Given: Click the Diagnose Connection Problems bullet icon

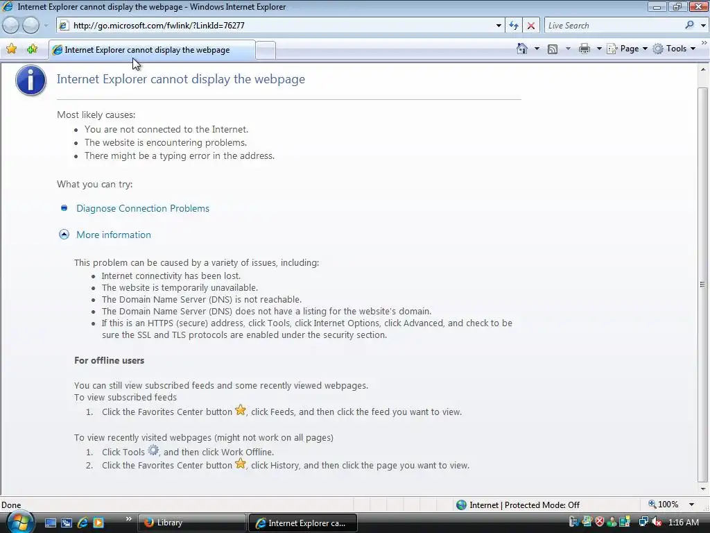Looking at the screenshot, I should (64, 208).
